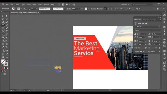Select the Rectangle tool

[x=3, y=28]
